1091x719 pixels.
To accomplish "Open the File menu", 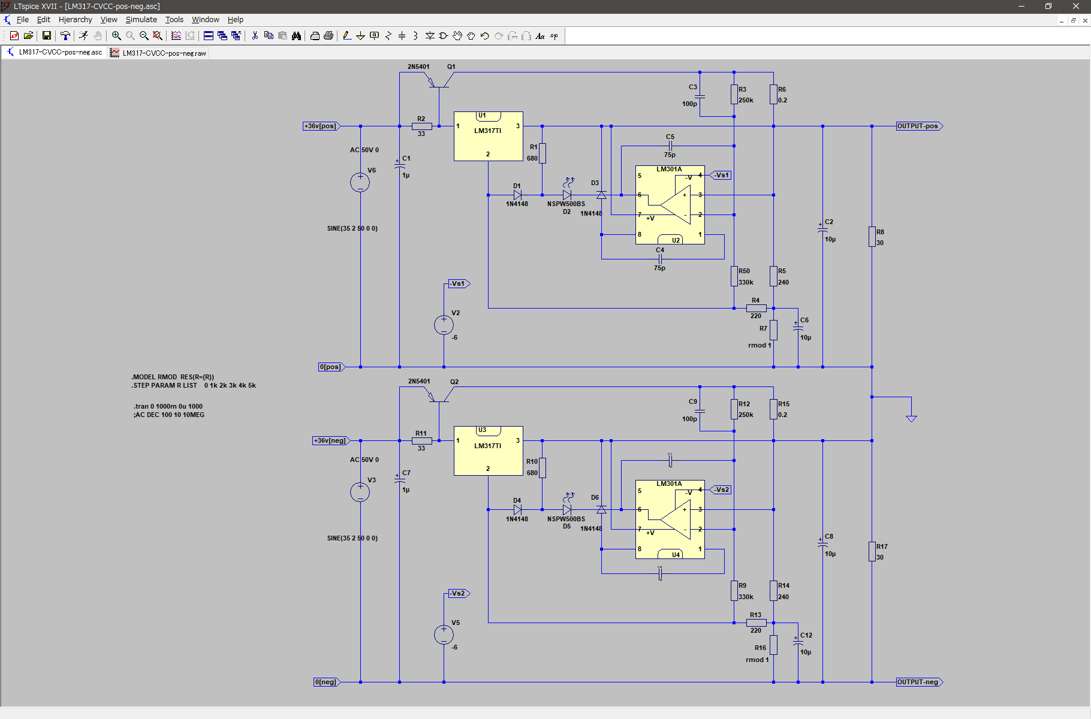I will pyautogui.click(x=23, y=20).
